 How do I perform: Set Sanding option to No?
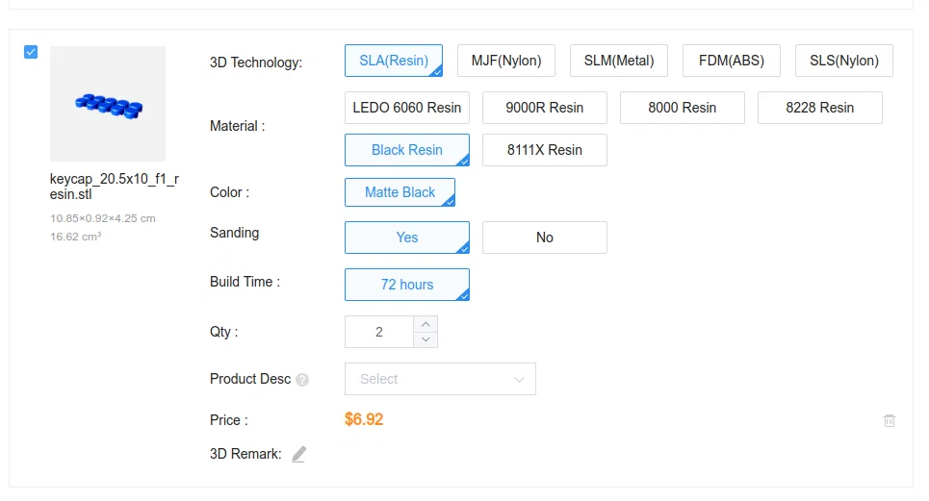click(x=545, y=238)
